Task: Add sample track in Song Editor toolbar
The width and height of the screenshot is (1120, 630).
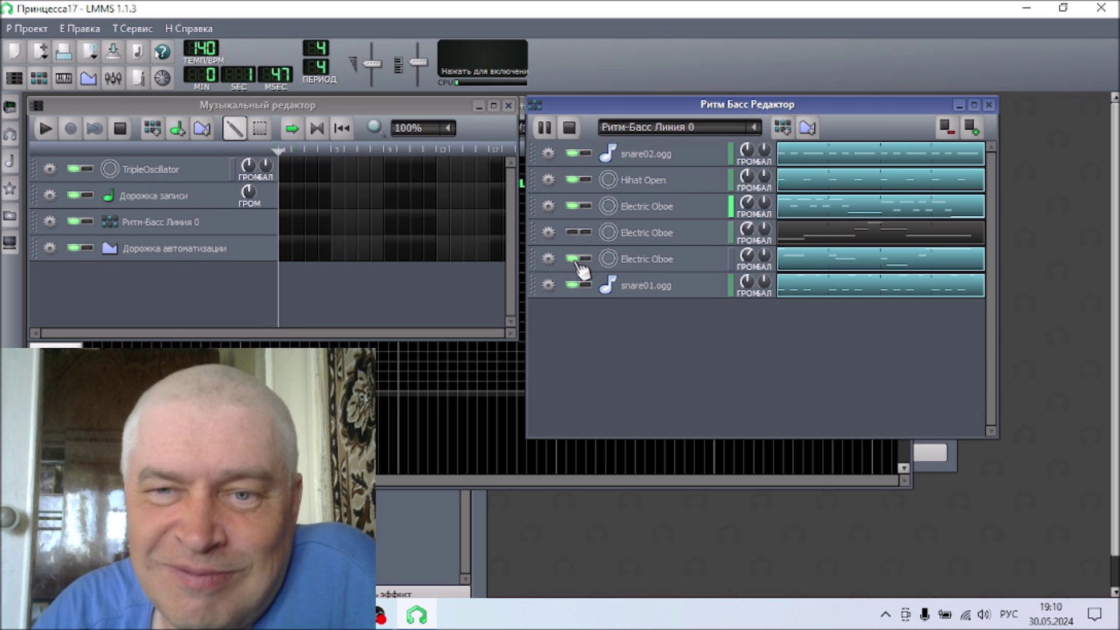Action: point(177,128)
